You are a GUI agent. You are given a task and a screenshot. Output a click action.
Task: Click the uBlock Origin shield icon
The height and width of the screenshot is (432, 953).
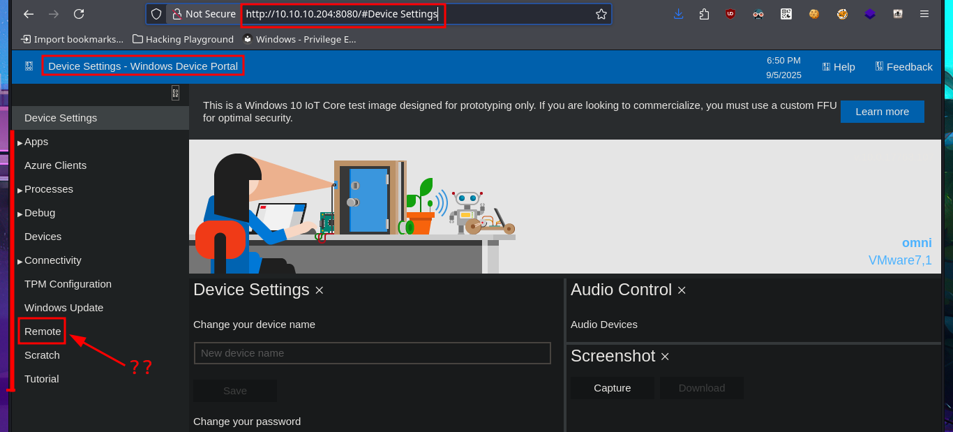730,14
